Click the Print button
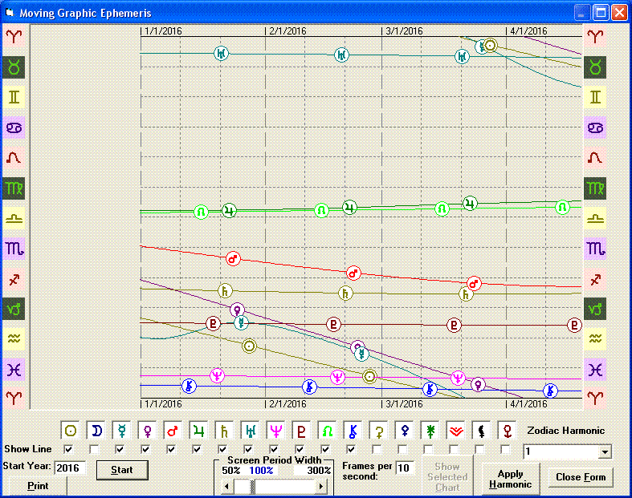 (x=37, y=486)
